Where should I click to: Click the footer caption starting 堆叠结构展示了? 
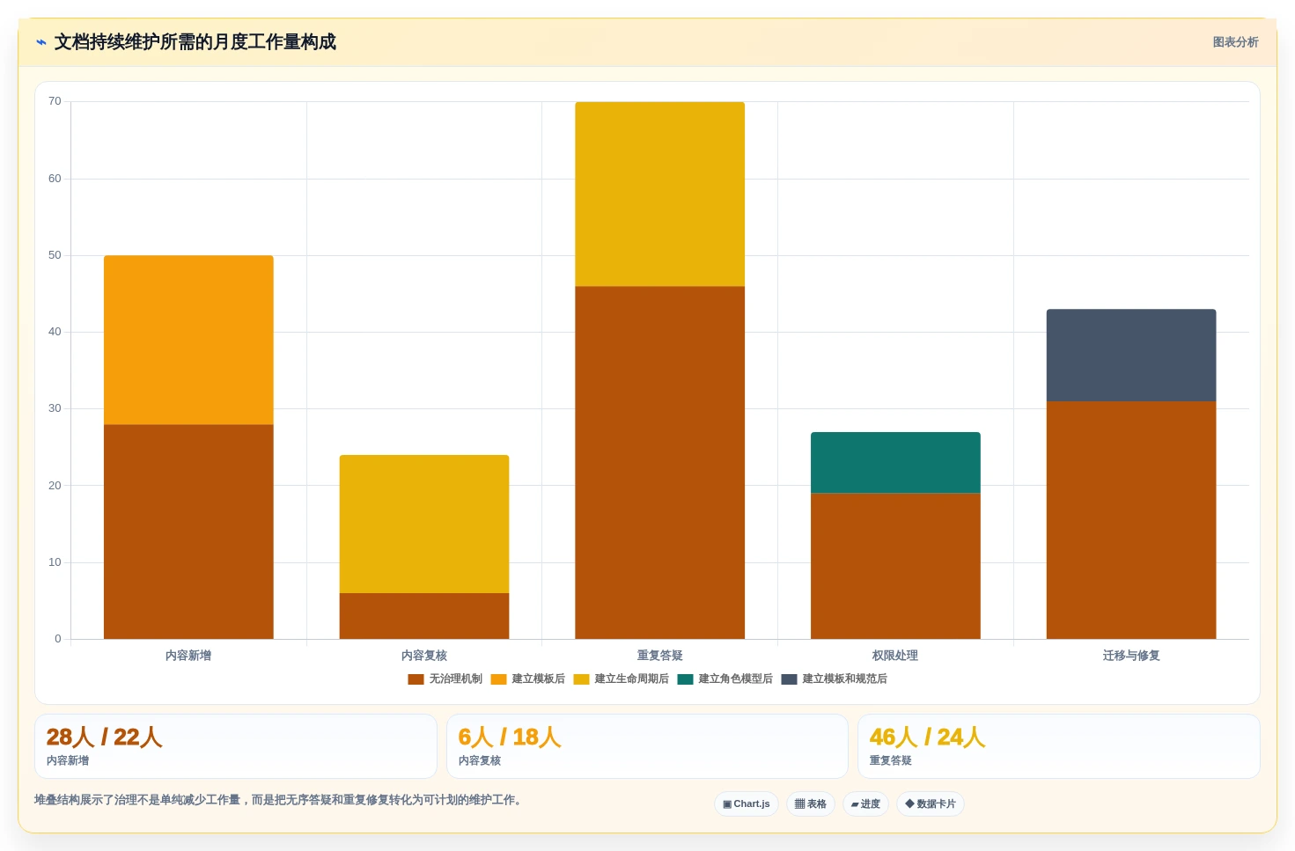[278, 800]
